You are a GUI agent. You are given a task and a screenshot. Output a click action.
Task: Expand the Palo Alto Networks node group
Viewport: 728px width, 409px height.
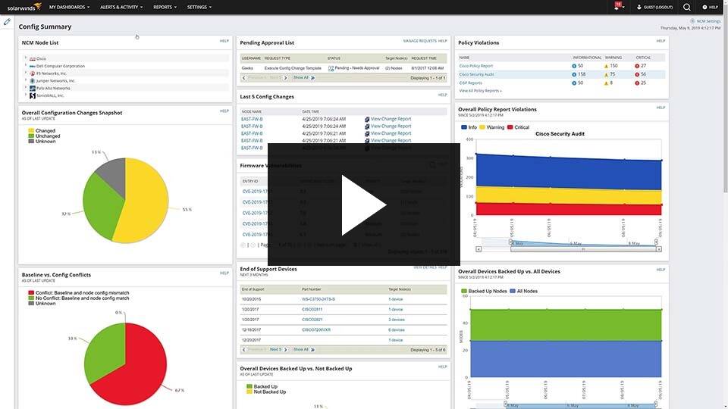point(26,88)
